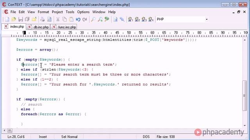Click column 50 on the ruler

pos(129,33)
